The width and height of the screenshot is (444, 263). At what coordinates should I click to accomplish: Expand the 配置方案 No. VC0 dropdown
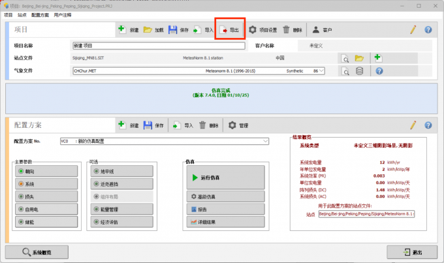265,140
